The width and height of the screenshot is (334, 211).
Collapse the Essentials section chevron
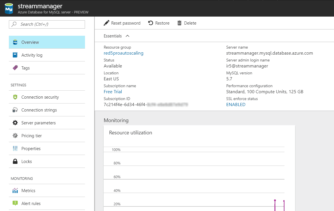point(128,36)
